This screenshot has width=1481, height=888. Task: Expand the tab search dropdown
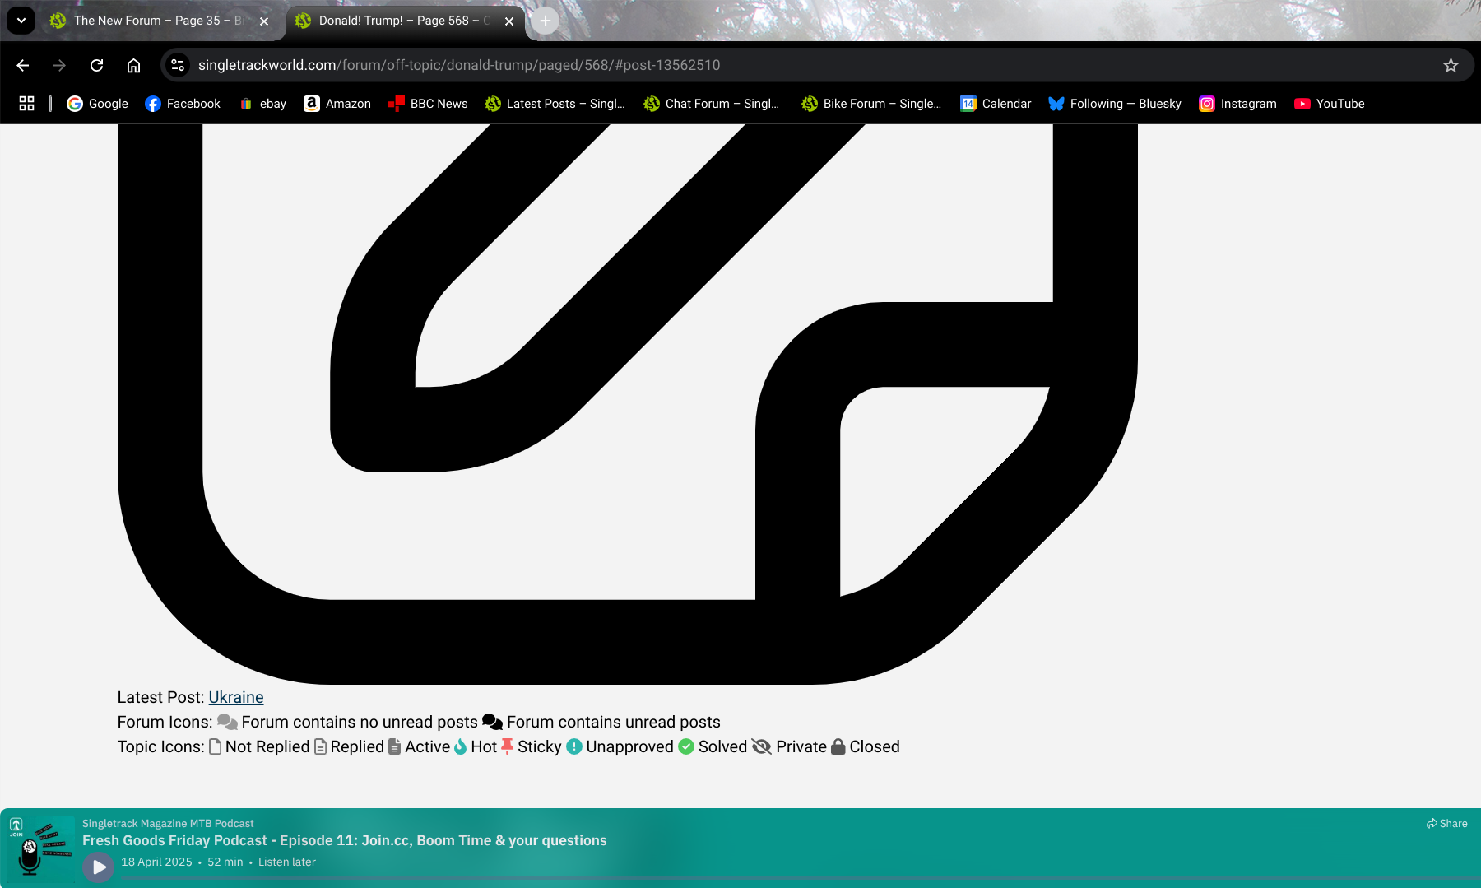tap(21, 21)
